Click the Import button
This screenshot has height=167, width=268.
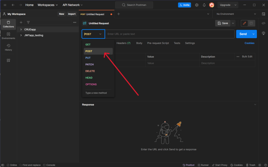click(72, 14)
